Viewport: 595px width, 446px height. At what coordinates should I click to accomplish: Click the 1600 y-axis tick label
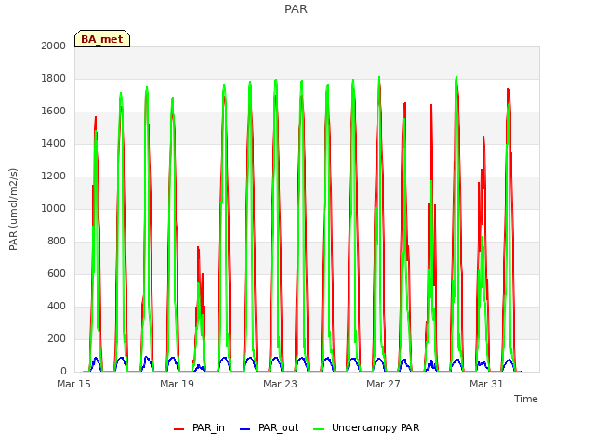[54, 111]
